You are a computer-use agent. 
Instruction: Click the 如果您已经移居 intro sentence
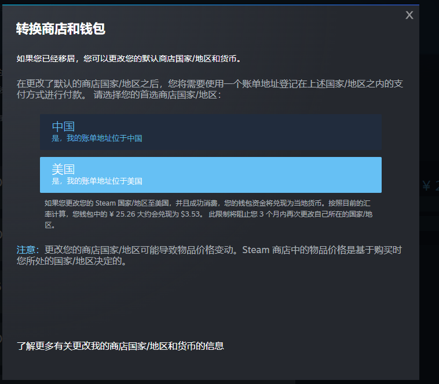tap(129, 58)
